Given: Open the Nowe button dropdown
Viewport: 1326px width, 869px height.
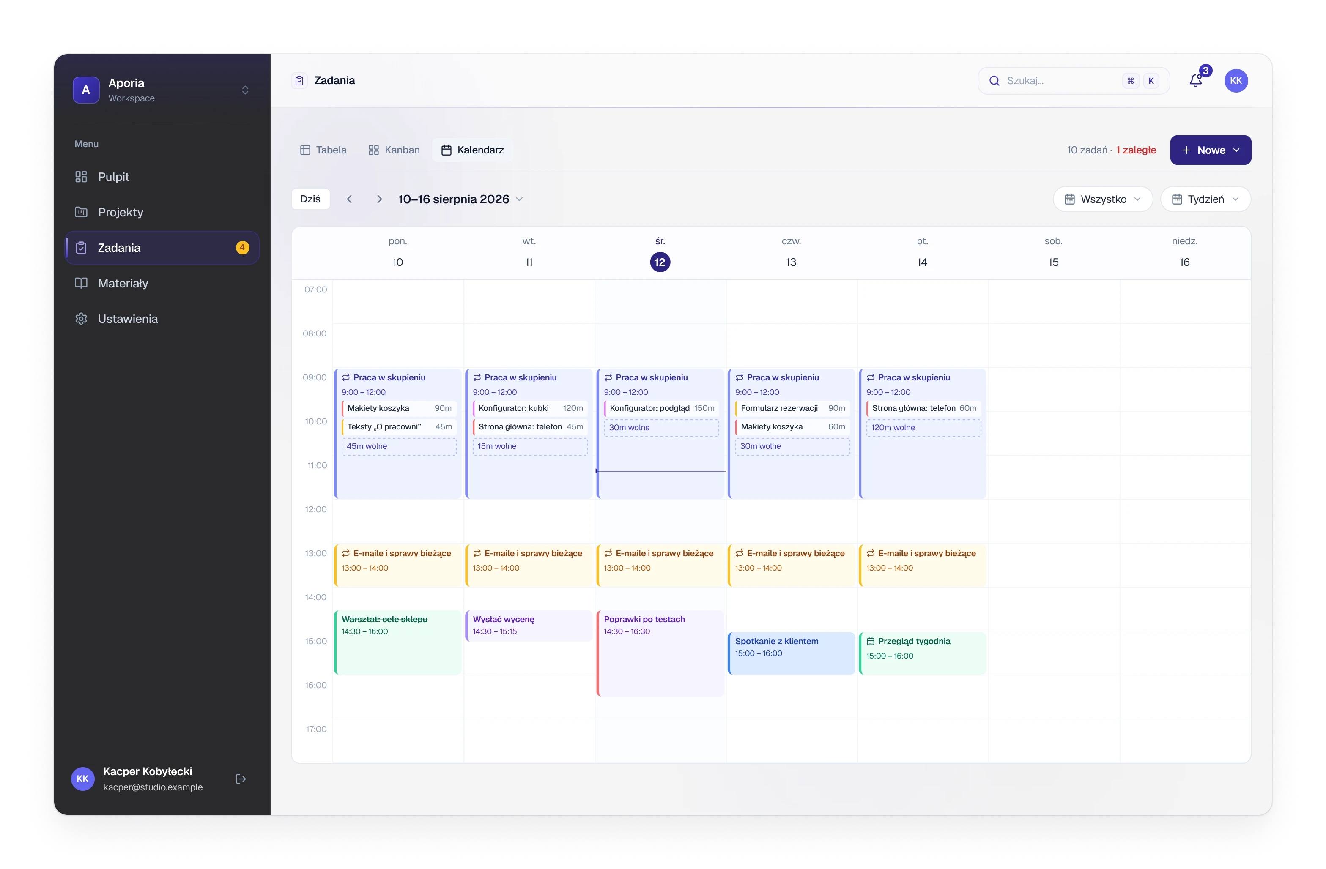Looking at the screenshot, I should pos(1210,150).
